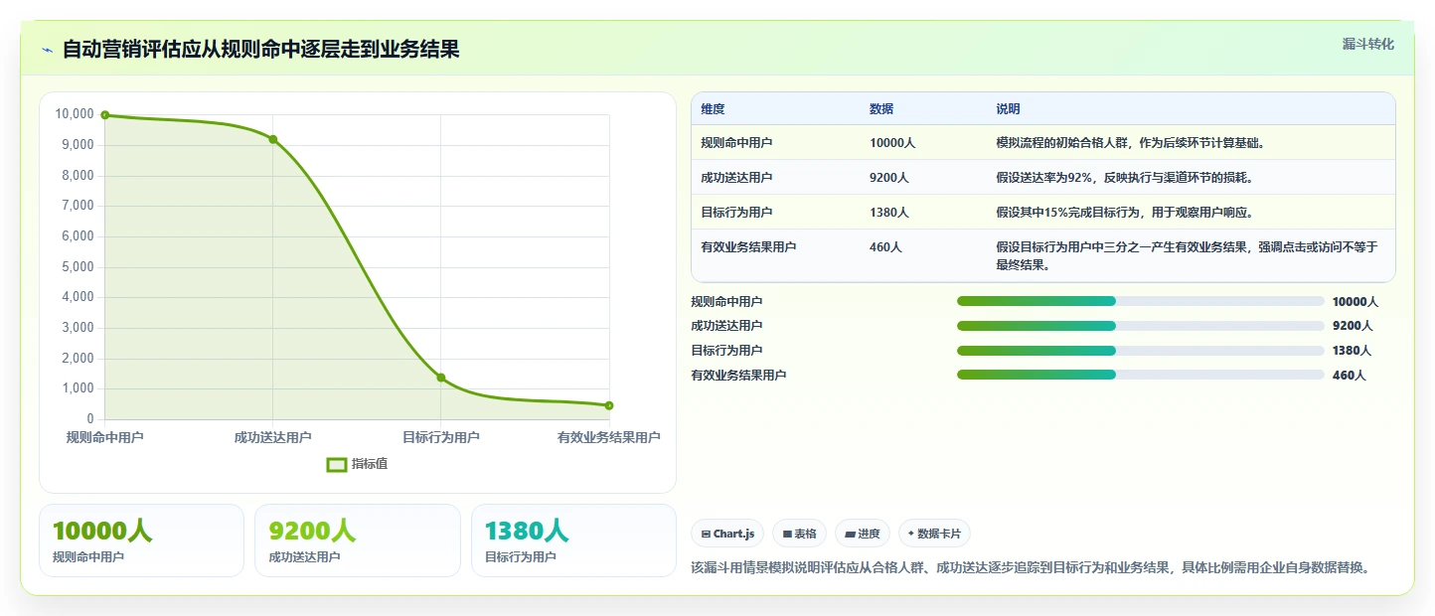1435x616 pixels.
Task: Click the 数据卡片 tag
Action: (x=934, y=534)
